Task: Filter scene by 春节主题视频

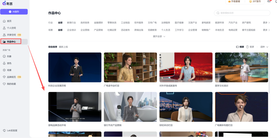Action: click(249, 30)
